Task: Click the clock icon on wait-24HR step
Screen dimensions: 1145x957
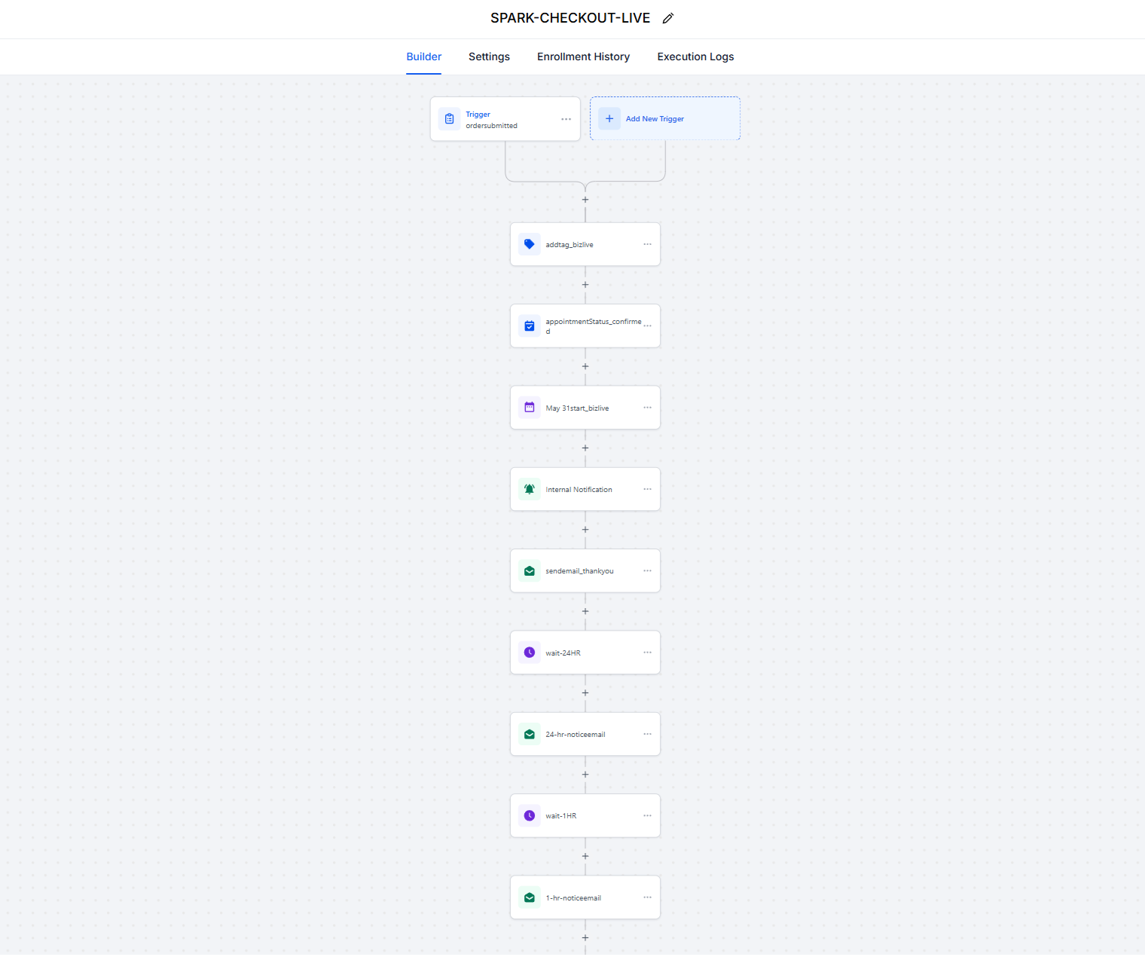Action: (x=530, y=653)
